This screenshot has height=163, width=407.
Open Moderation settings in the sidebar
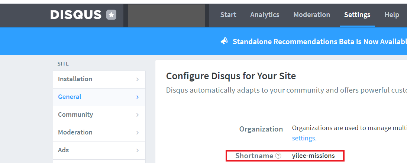(x=75, y=132)
